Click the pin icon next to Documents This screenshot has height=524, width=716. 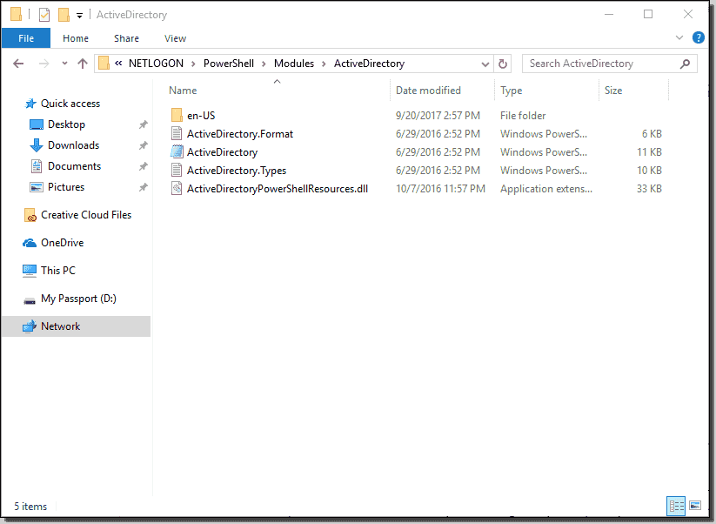144,166
